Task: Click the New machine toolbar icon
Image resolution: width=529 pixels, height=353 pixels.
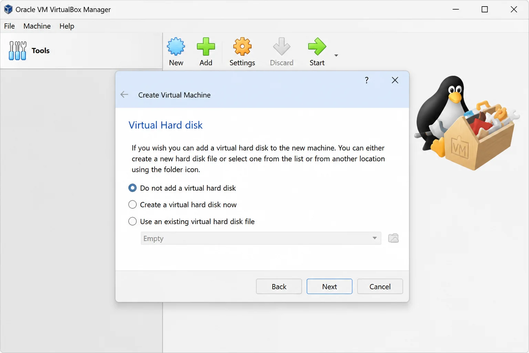Action: [x=176, y=47]
